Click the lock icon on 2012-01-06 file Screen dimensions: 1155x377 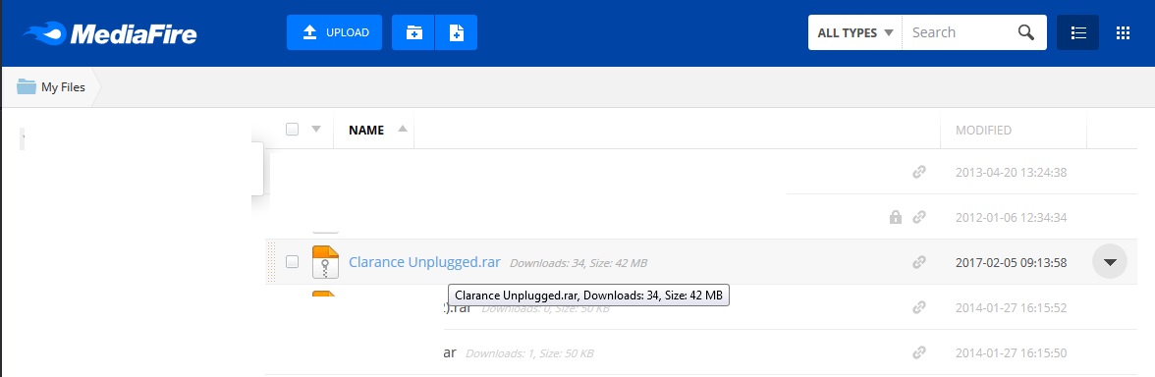click(896, 217)
